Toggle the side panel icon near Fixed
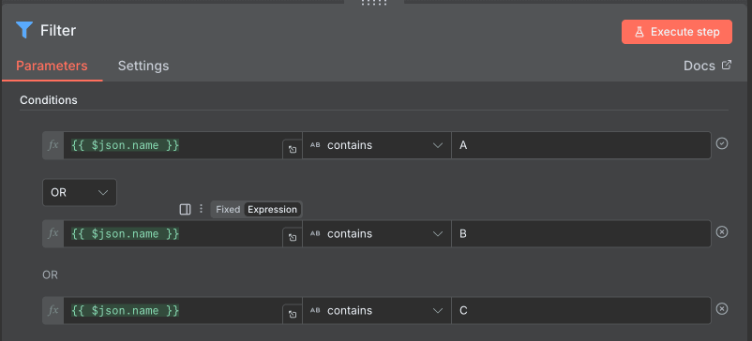Screen dimensions: 752x341 point(185,209)
